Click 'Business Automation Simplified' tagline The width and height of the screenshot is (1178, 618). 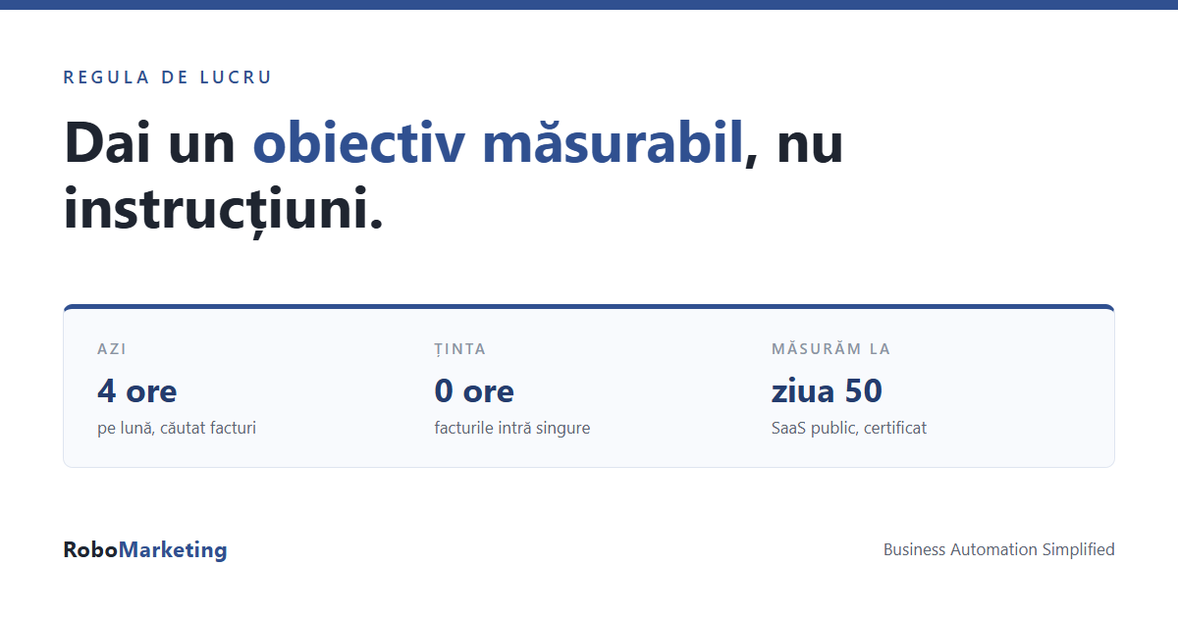pyautogui.click(x=999, y=549)
